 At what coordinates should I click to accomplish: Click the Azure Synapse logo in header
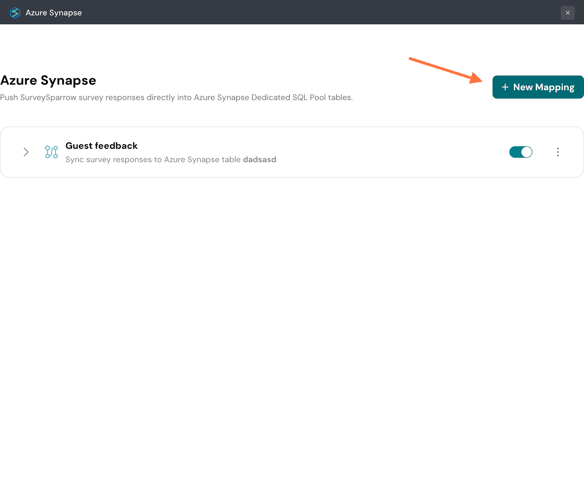pos(15,13)
